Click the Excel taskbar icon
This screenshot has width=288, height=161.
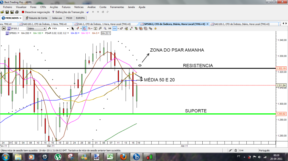[x=110, y=157]
